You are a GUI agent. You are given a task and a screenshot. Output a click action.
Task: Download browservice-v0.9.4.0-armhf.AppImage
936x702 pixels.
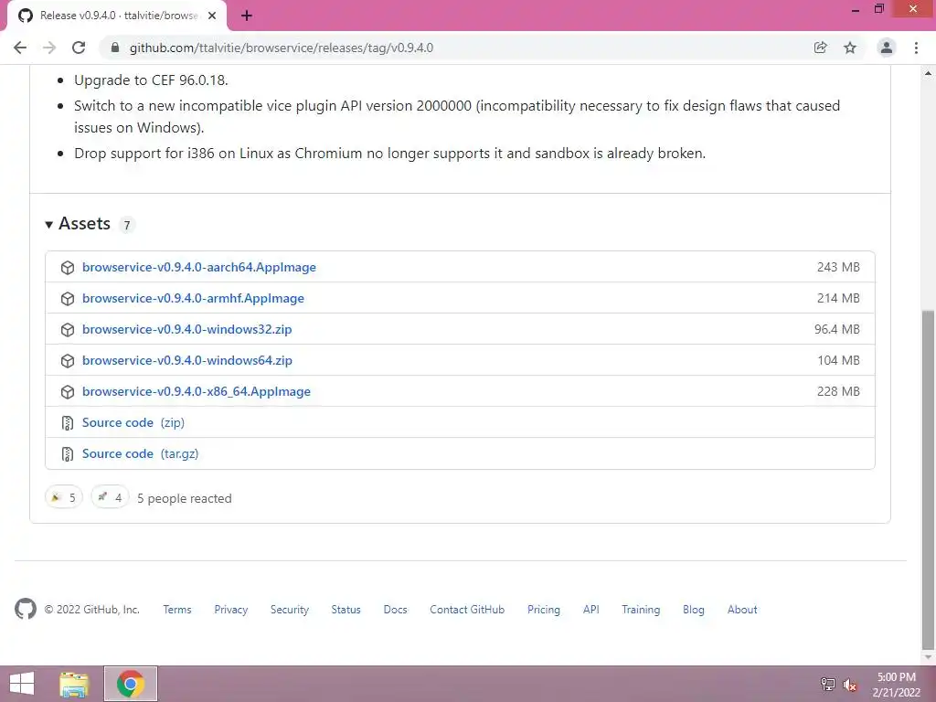coord(193,299)
